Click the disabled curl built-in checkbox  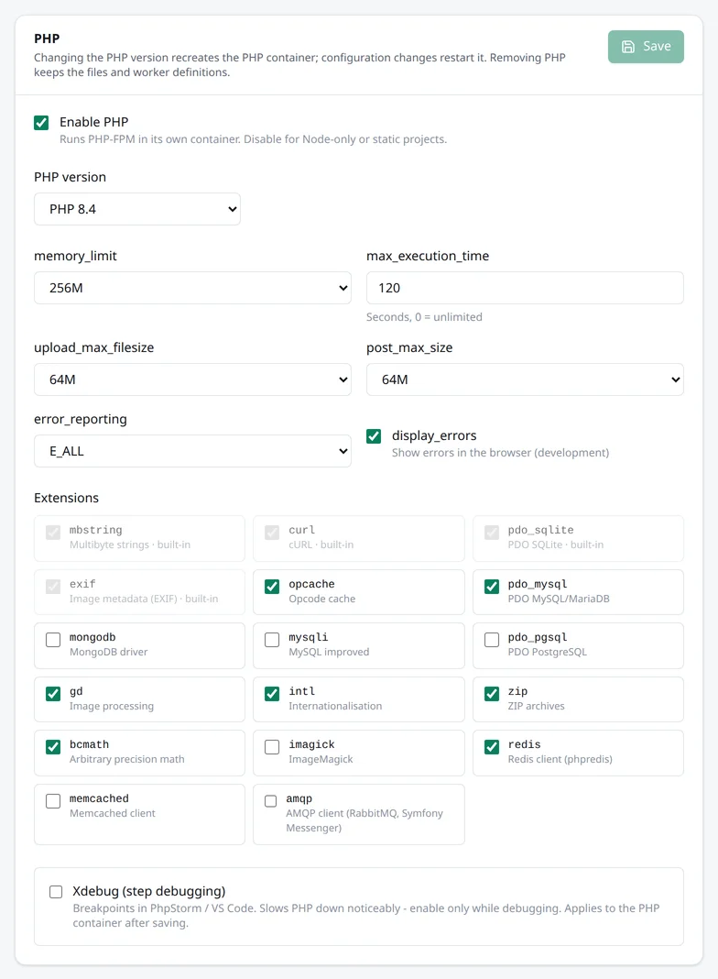click(272, 533)
